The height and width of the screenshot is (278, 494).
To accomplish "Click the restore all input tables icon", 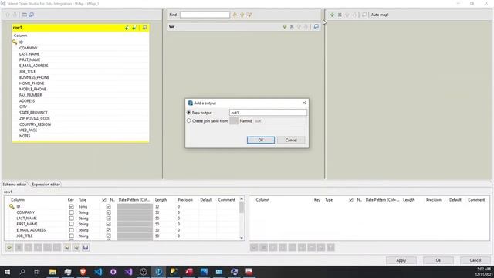I will 32,15.
